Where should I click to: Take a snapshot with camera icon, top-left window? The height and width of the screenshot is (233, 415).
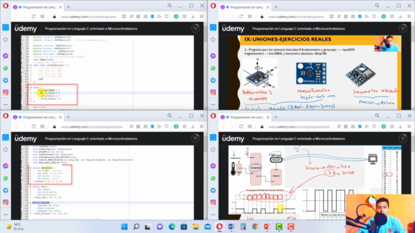(x=145, y=16)
